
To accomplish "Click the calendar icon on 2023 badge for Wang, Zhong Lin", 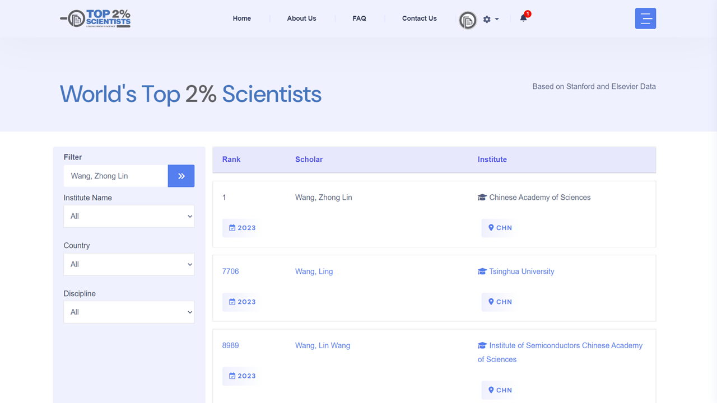I will 232,228.
